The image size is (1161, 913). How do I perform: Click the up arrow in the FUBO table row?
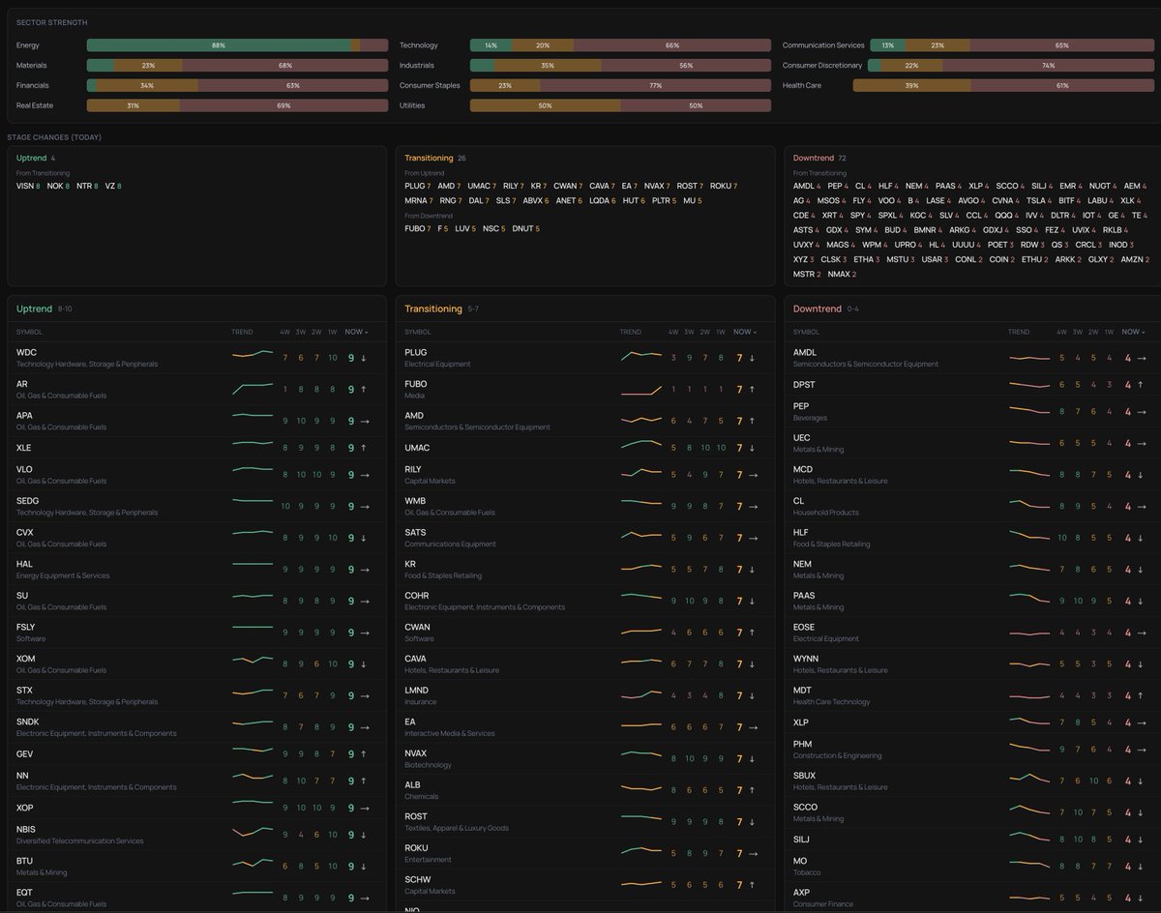pyautogui.click(x=752, y=389)
